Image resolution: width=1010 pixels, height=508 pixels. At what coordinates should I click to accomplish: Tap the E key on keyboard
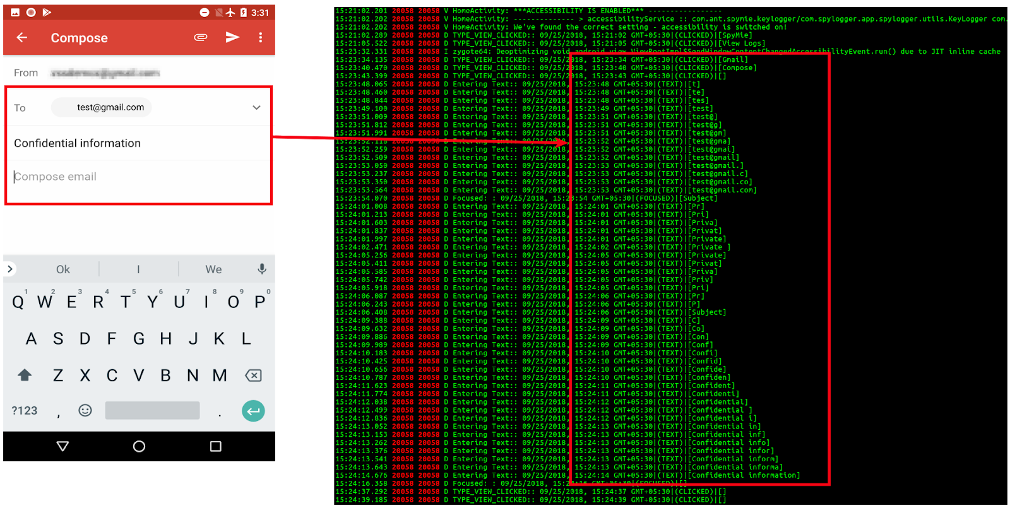coord(72,302)
